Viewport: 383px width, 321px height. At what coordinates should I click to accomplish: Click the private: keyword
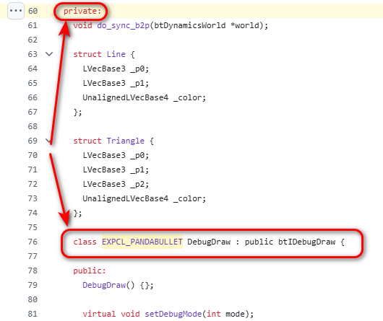82,11
